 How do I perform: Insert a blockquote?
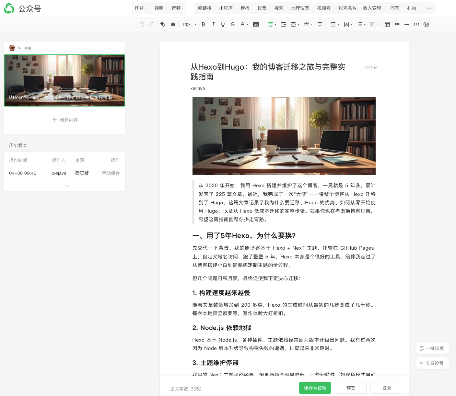coord(397,24)
